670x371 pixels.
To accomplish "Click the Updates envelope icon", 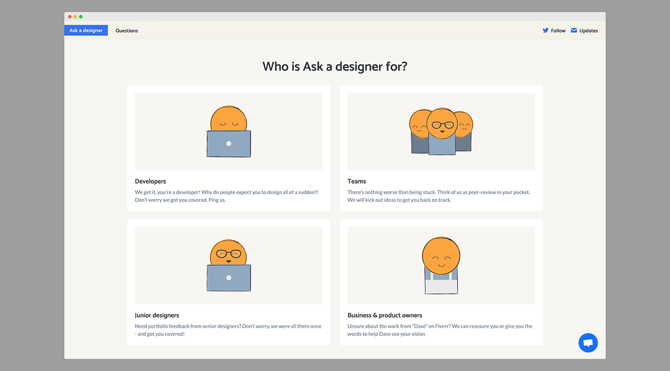I will click(x=574, y=30).
